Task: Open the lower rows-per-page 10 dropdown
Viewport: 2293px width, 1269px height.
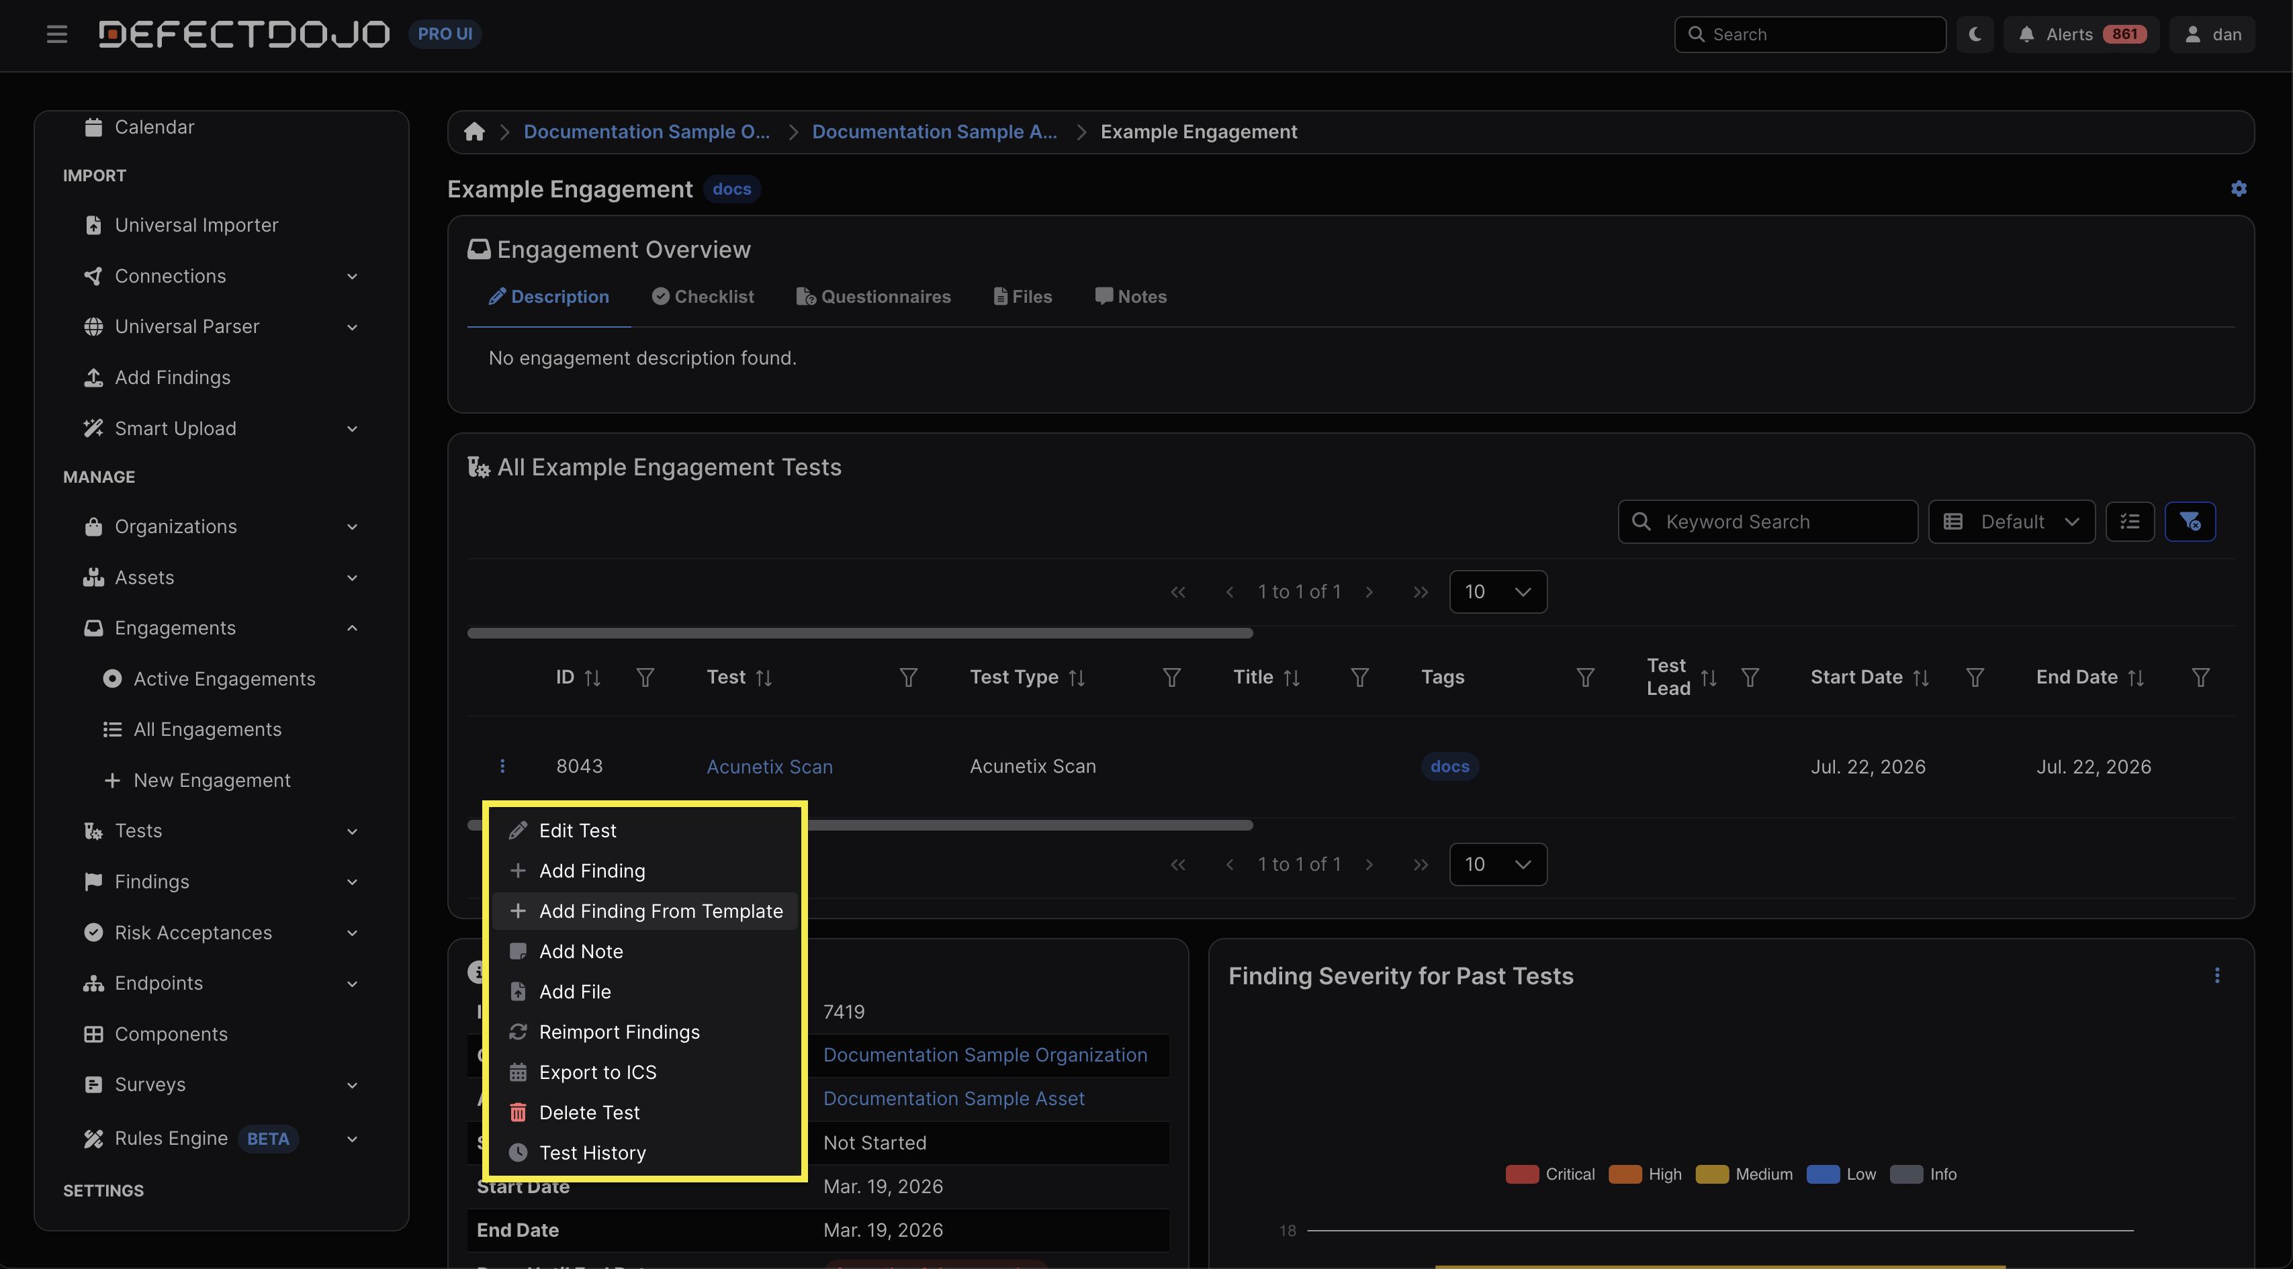Action: tap(1498, 864)
